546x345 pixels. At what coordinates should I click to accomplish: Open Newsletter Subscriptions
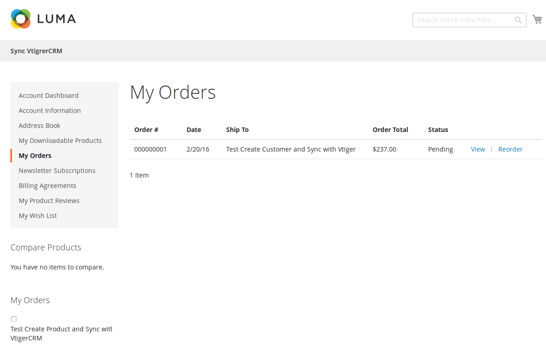(57, 171)
